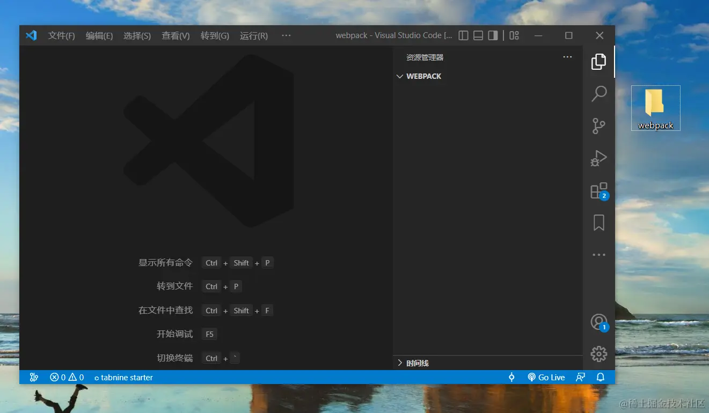Toggle the primary side bar layout button
Screen dimensions: 709x413
pyautogui.click(x=463, y=35)
